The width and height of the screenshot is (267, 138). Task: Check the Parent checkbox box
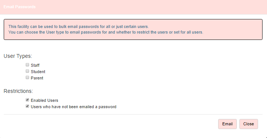[x=28, y=78]
